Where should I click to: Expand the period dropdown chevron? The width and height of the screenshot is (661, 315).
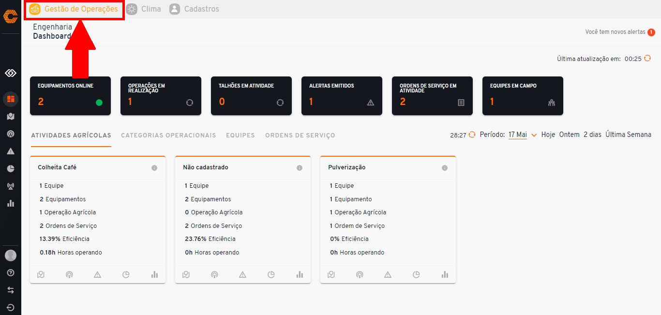point(534,135)
